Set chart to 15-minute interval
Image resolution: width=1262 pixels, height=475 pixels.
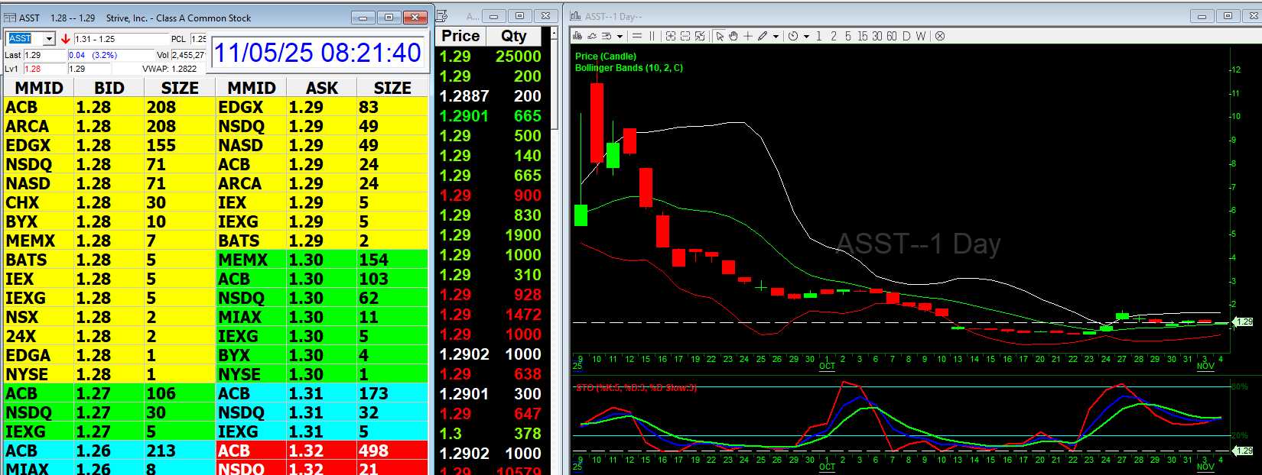click(862, 36)
